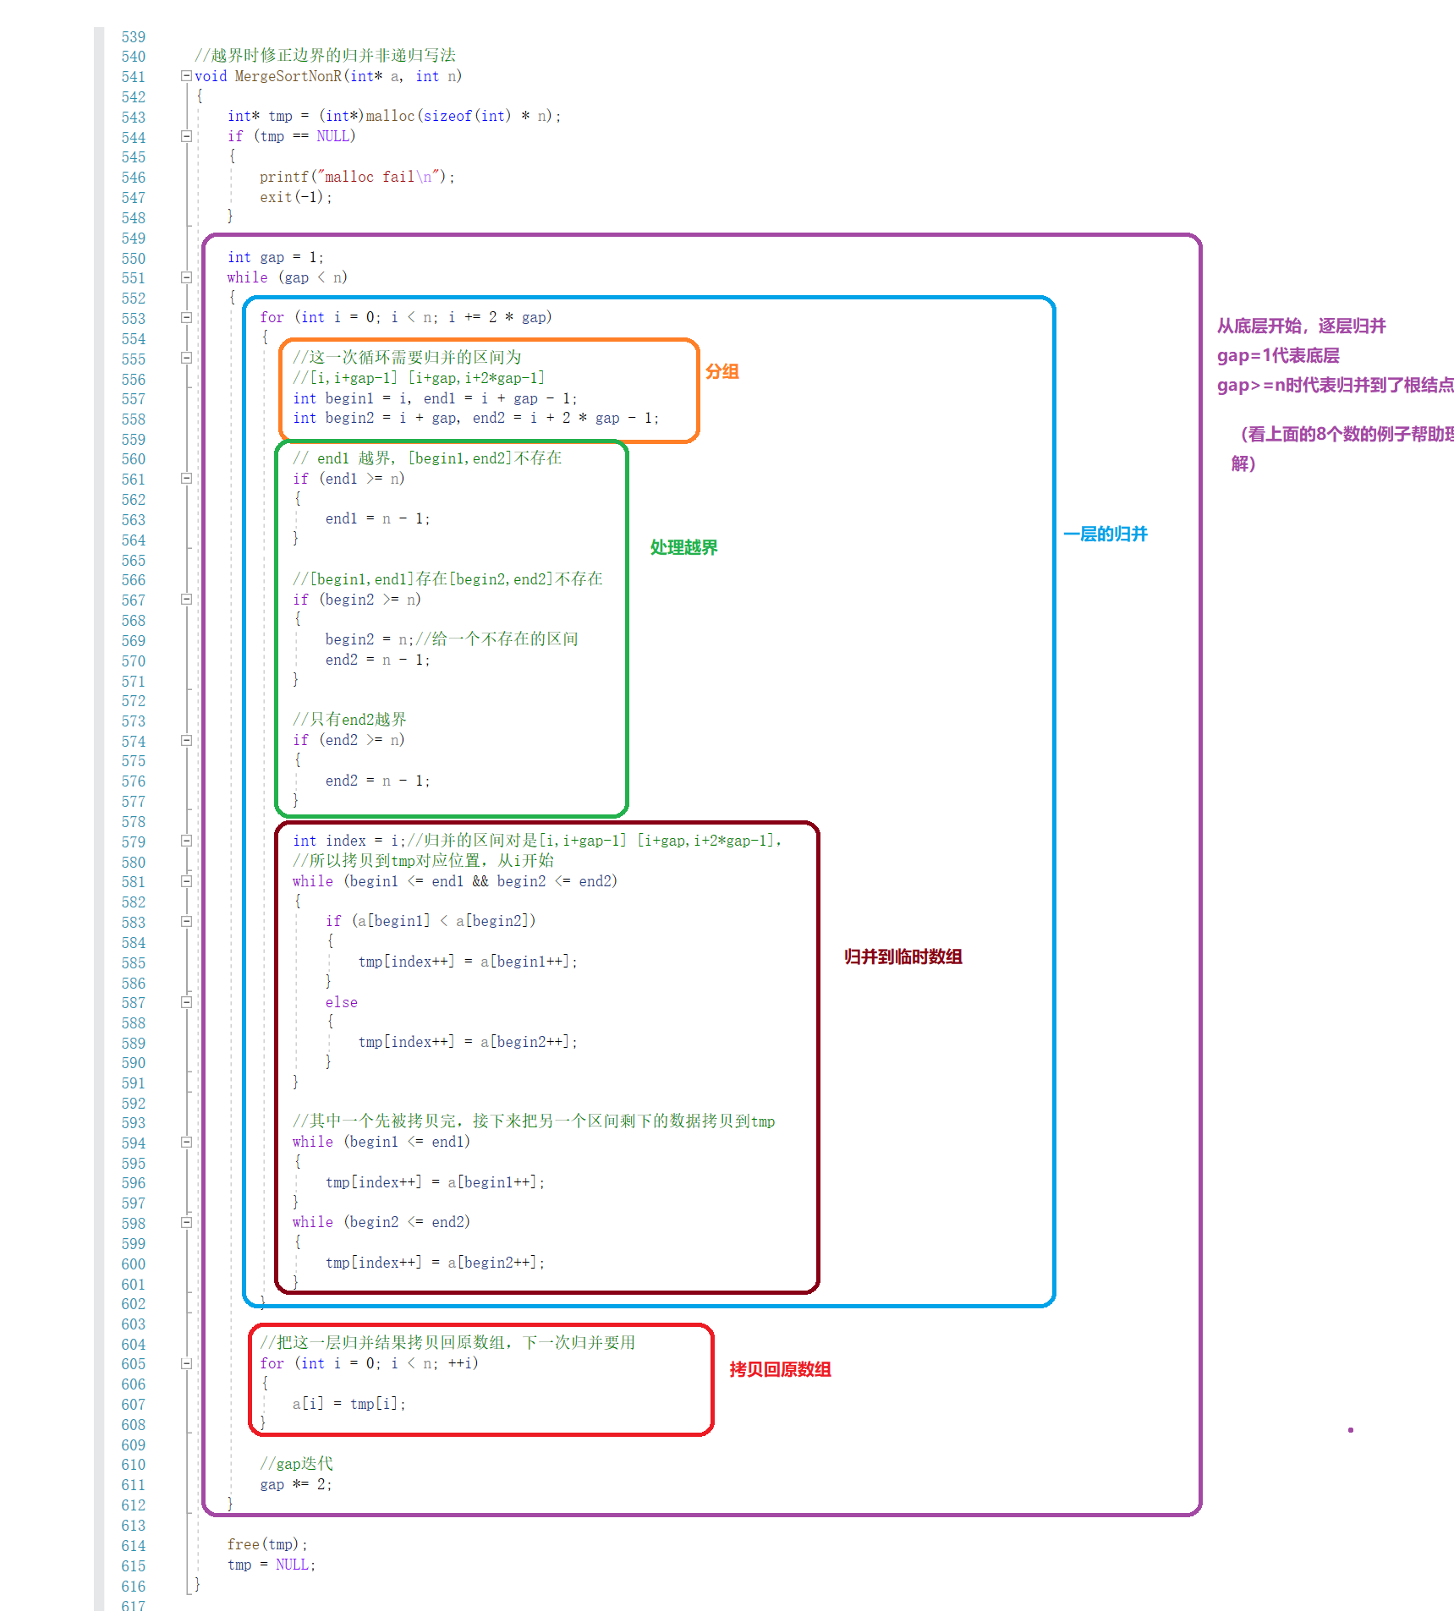Click the 'tmp[index++] = a[begin2++];' line inside else
1454x1617 pixels.
pyautogui.click(x=468, y=1042)
